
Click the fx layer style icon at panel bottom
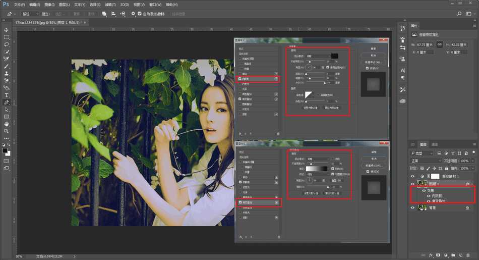pyautogui.click(x=432, y=255)
